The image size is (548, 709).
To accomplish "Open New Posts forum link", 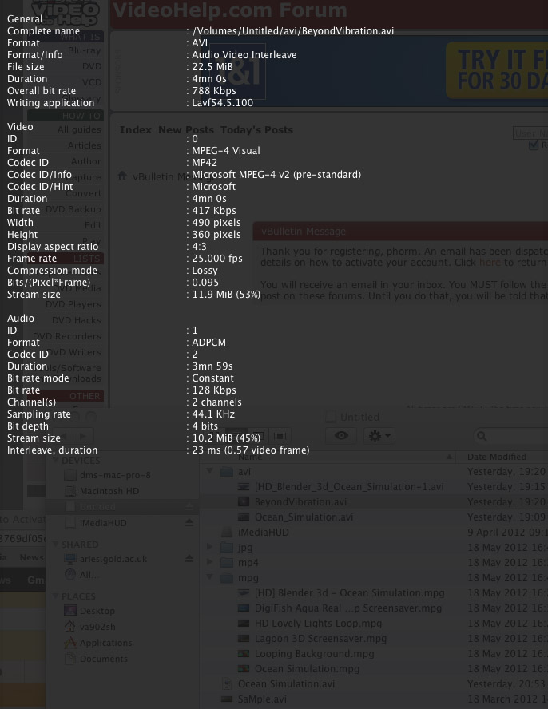I will click(x=186, y=130).
